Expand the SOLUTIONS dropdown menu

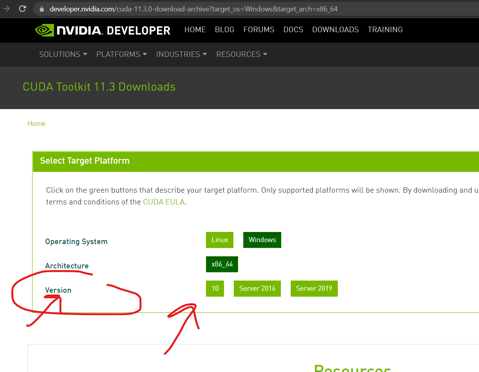[63, 55]
